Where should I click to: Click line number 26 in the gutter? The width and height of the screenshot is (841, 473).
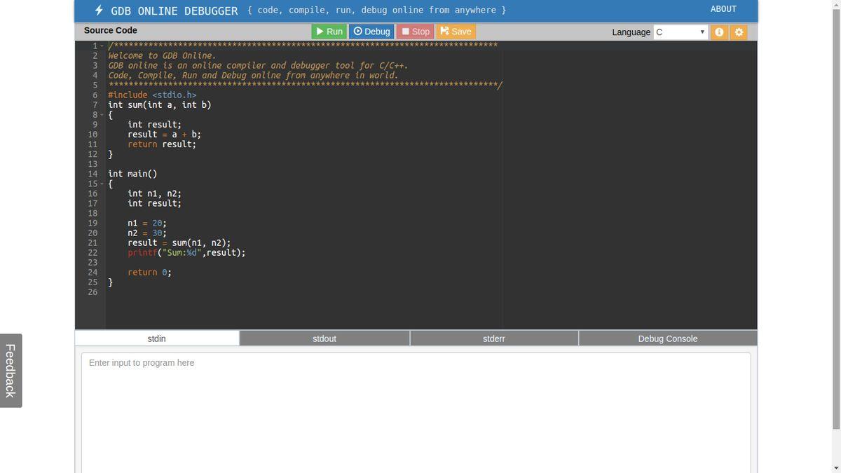[x=93, y=292]
